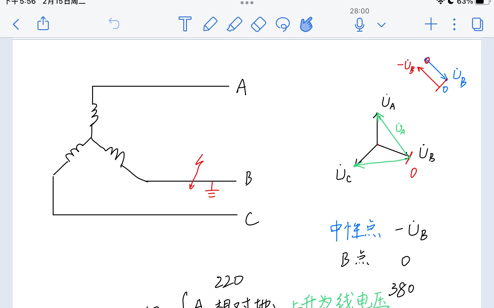494x308 pixels.
Task: Tap the battery indicator in status bar
Action: pos(482,2)
